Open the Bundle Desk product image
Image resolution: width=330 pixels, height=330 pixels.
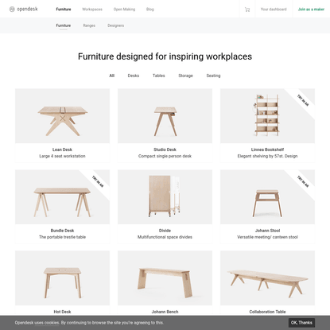pyautogui.click(x=62, y=197)
